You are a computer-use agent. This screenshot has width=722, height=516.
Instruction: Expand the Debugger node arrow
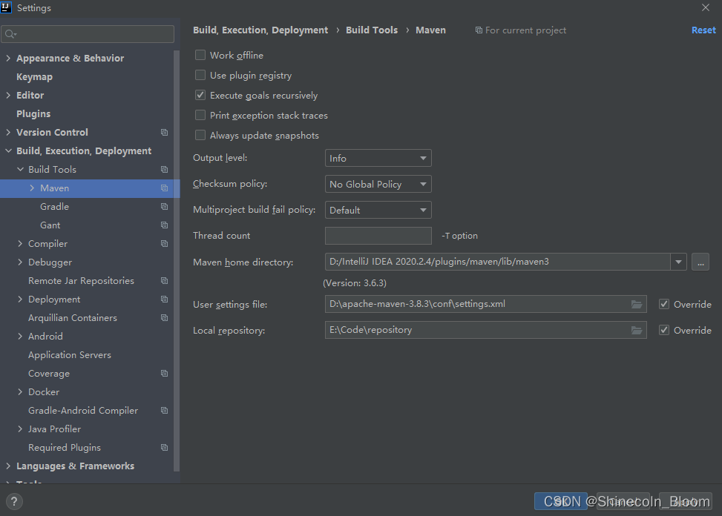[x=20, y=262]
